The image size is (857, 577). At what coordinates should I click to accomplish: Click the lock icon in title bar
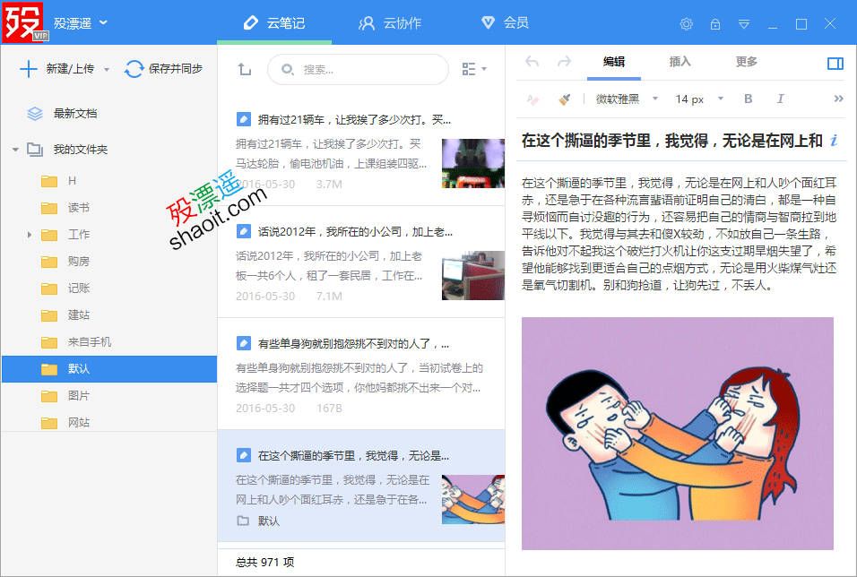click(x=714, y=24)
